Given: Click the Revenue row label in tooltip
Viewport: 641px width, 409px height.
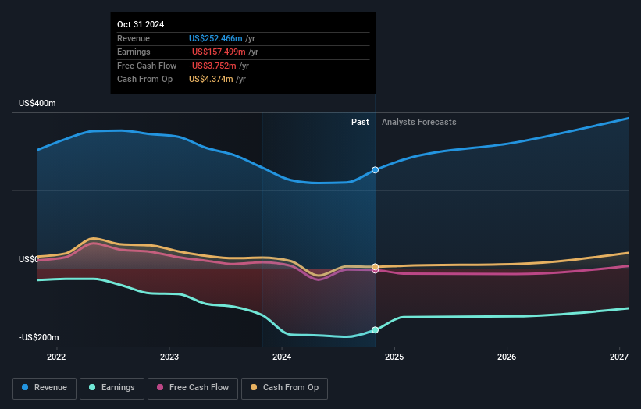Looking at the screenshot, I should click(x=134, y=38).
